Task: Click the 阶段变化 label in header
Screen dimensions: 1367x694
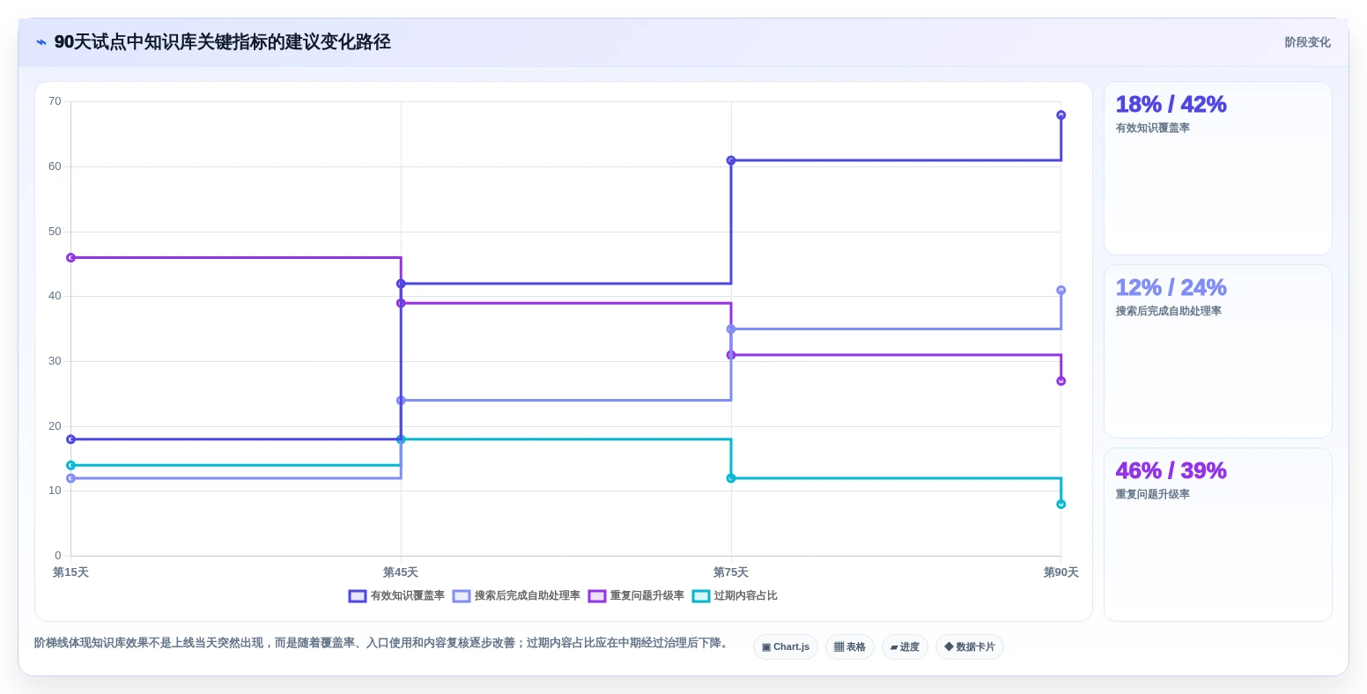Action: tap(1308, 42)
